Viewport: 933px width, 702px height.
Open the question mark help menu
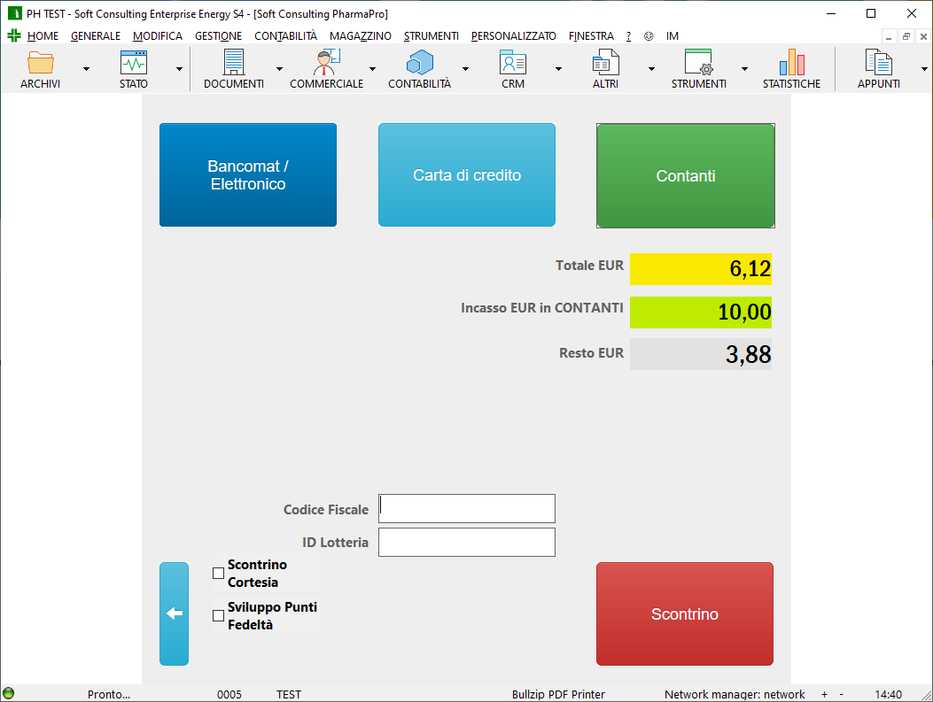click(628, 36)
